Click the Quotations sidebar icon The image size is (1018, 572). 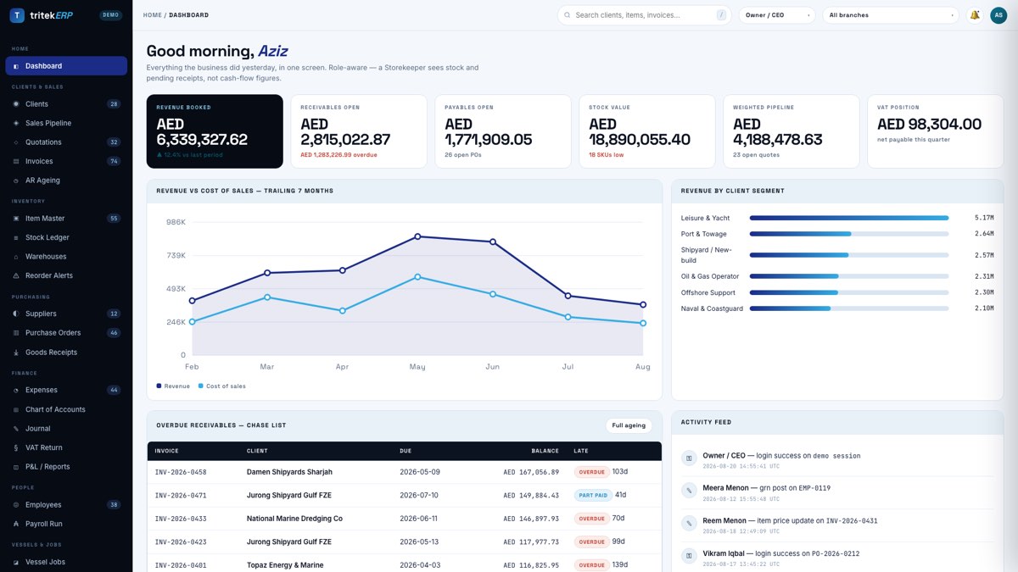[16, 142]
